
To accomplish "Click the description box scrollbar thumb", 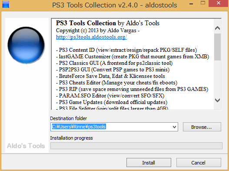I will coord(217,47).
